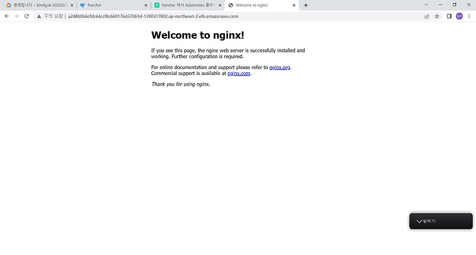Close the Rancher tab

(x=146, y=5)
